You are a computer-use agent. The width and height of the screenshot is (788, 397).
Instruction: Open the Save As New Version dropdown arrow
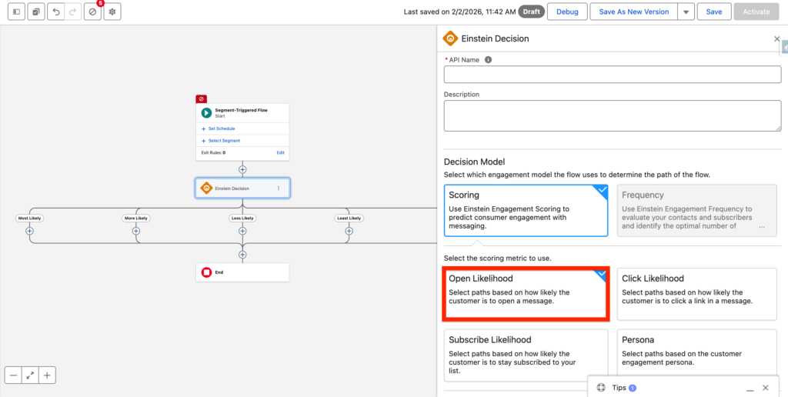[686, 12]
